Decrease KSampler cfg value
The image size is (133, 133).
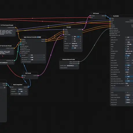[x=73, y=41]
